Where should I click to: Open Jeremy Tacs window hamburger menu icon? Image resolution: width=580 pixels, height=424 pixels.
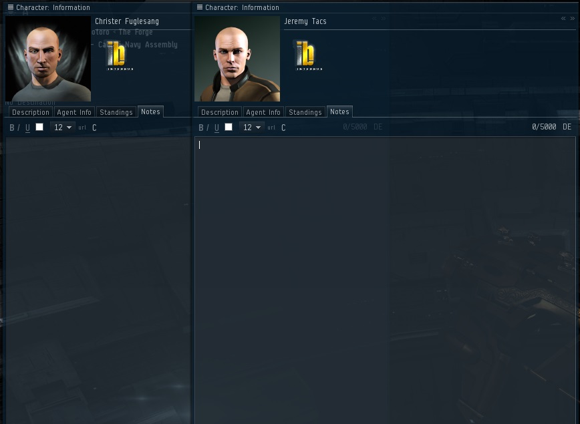[x=200, y=7]
